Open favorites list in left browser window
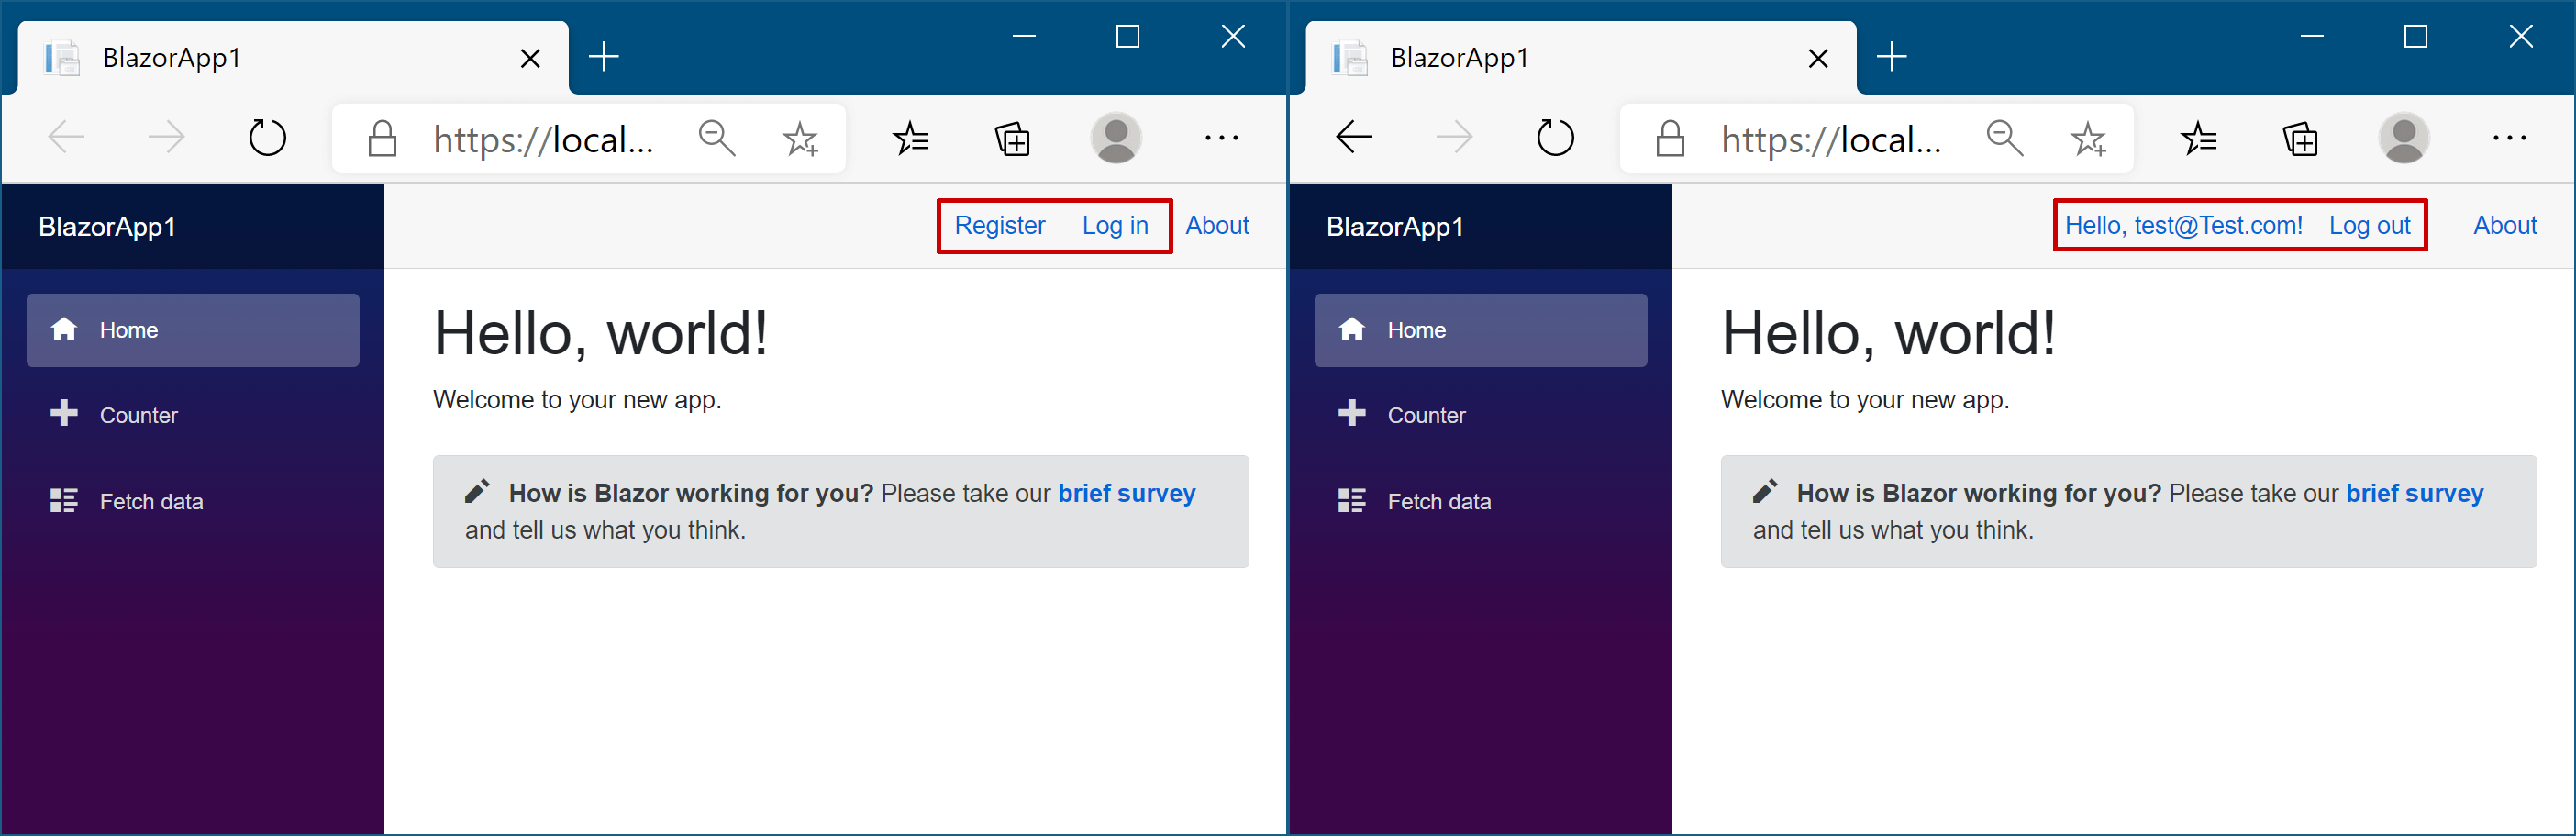This screenshot has height=836, width=2576. [911, 138]
